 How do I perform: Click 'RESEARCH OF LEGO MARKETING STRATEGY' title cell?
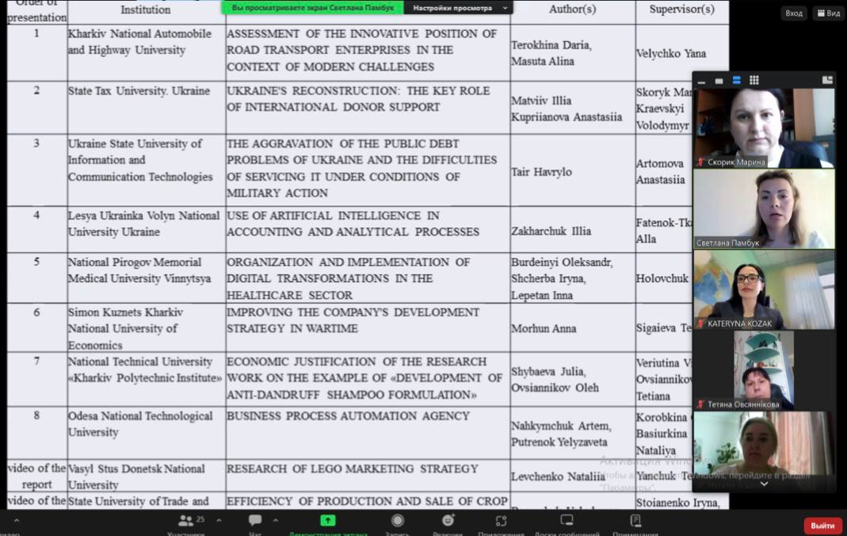coord(368,476)
